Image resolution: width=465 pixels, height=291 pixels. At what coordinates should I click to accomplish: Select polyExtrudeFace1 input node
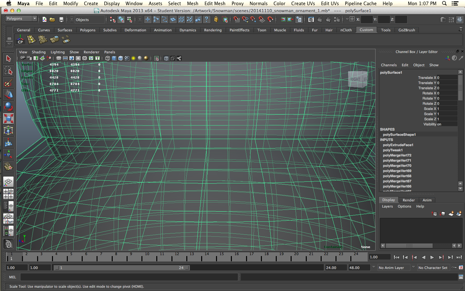[x=398, y=145]
